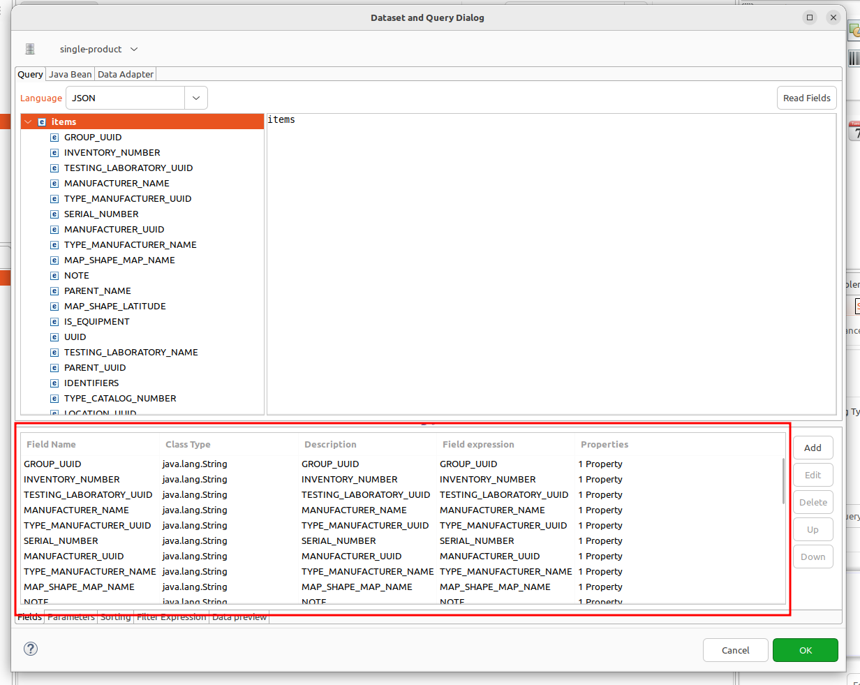The height and width of the screenshot is (685, 860).
Task: Click the Add field button
Action: [813, 448]
